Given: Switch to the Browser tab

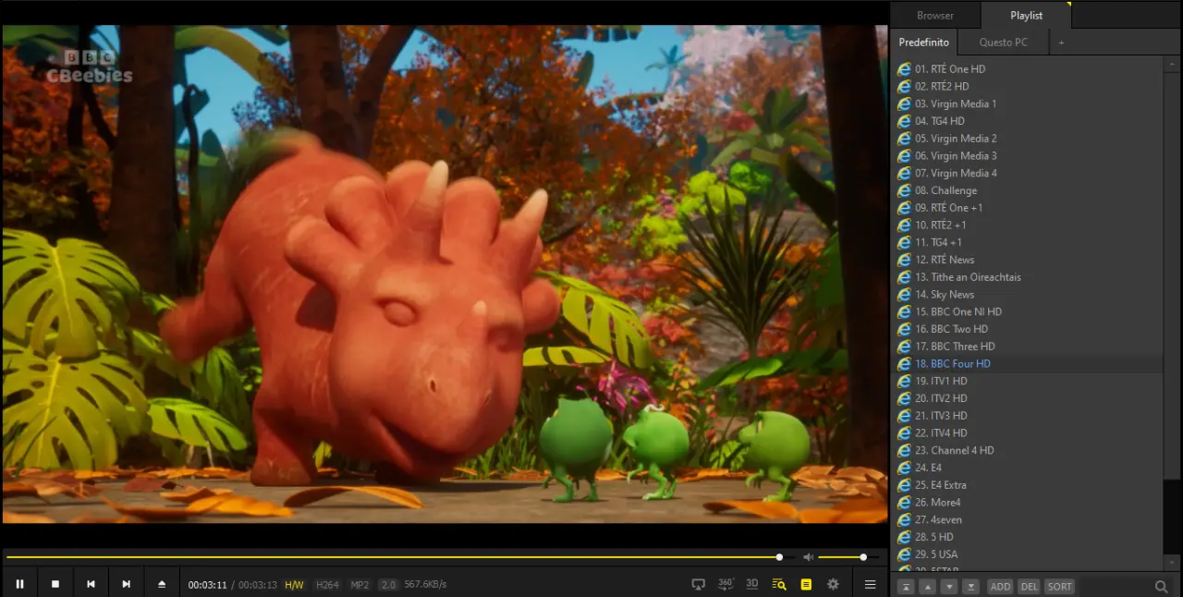Looking at the screenshot, I should pos(935,15).
